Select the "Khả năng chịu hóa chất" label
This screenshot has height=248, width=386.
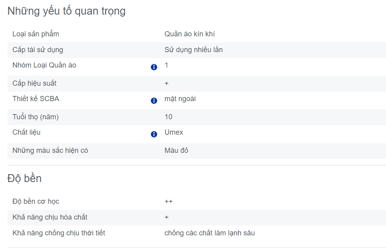point(50,217)
